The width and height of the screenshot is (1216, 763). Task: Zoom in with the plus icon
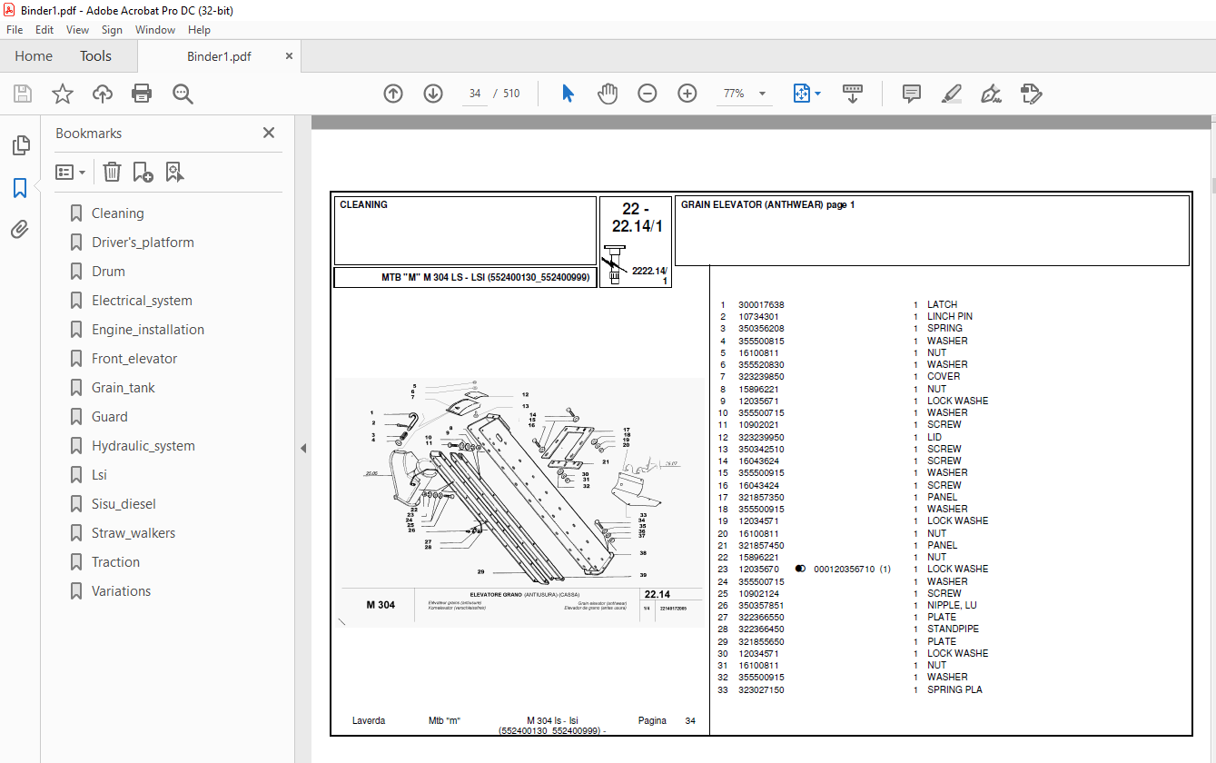[687, 94]
